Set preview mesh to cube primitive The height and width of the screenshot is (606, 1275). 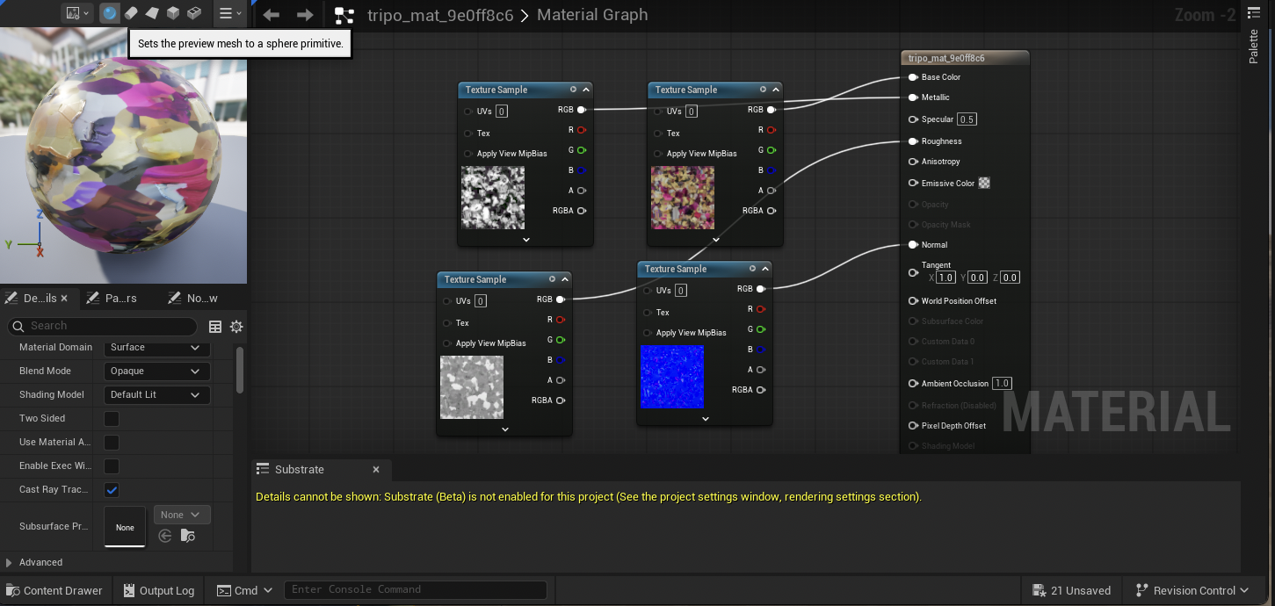tap(173, 13)
